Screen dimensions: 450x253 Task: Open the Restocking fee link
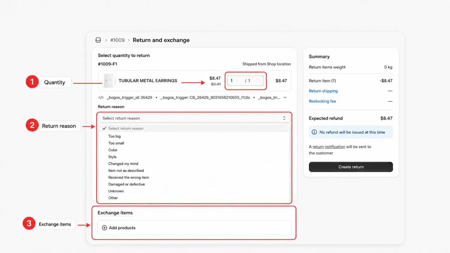click(322, 101)
